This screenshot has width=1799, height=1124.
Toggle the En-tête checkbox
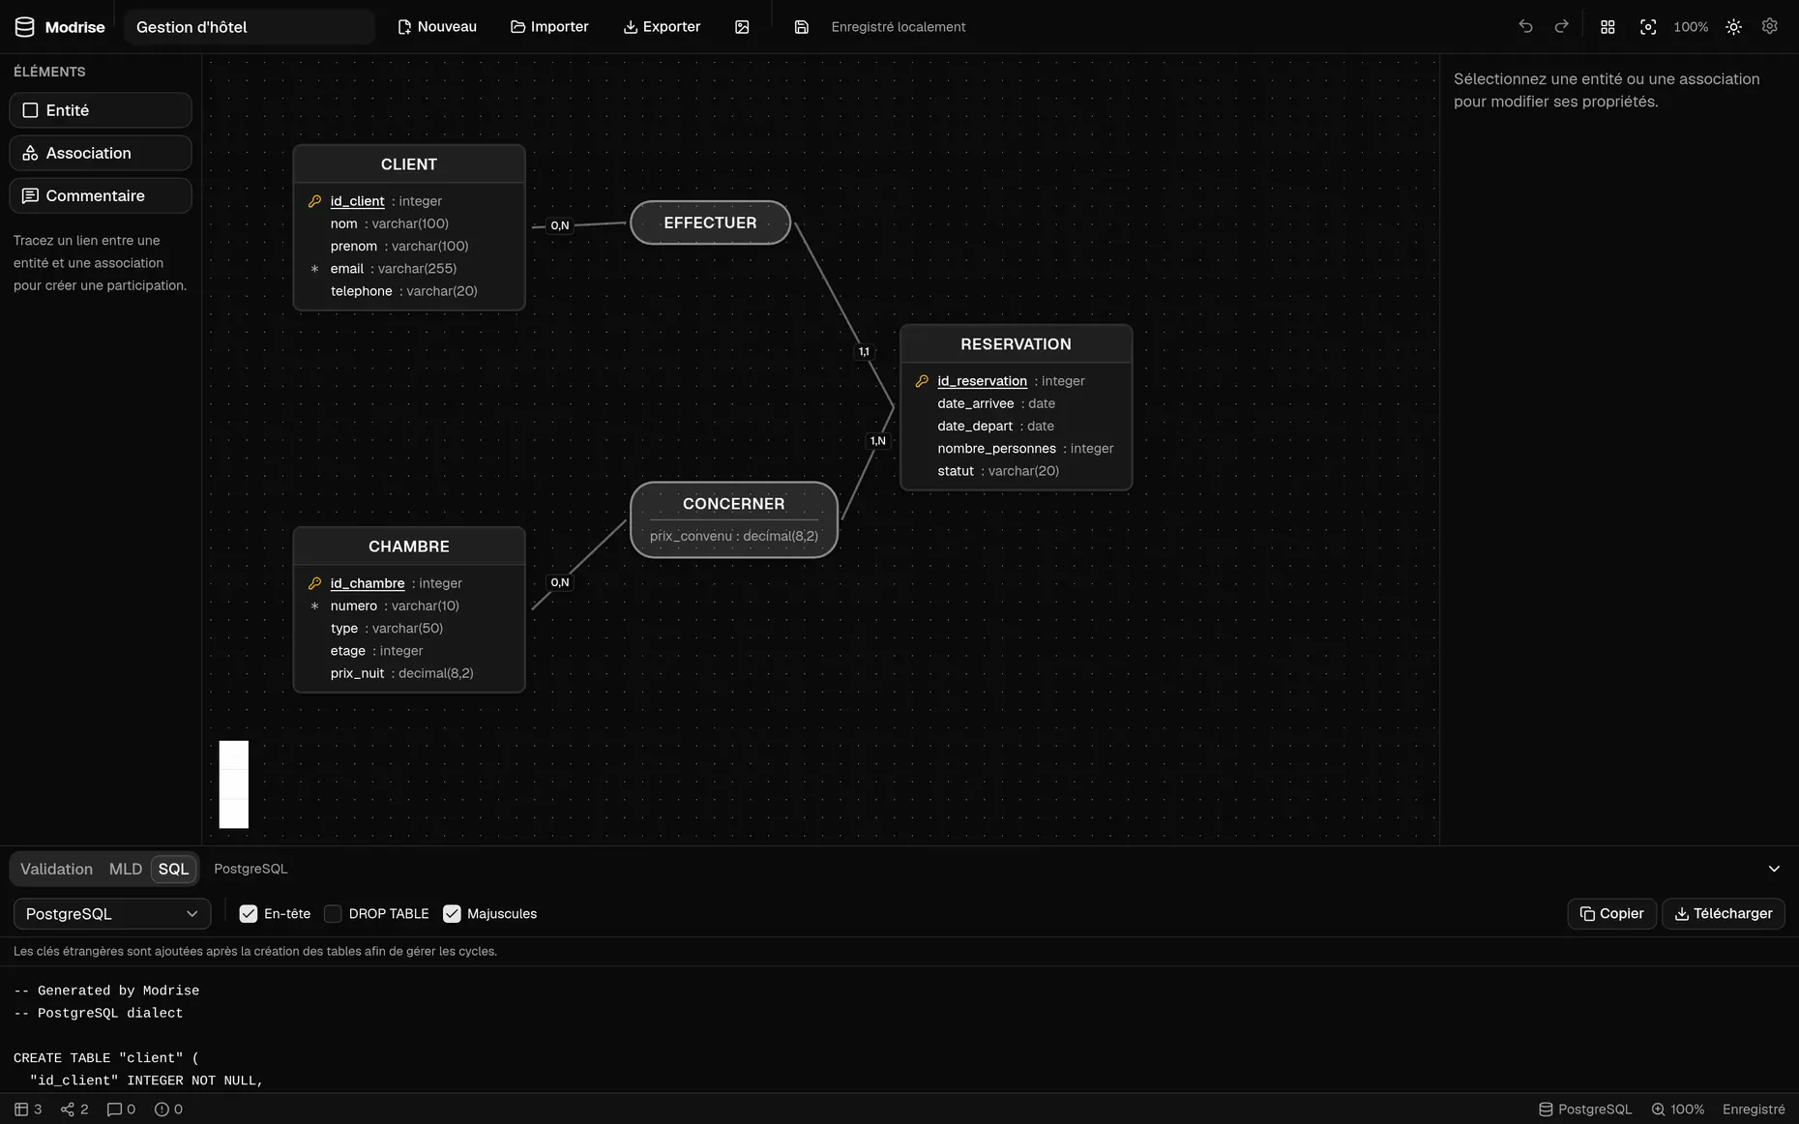pyautogui.click(x=249, y=914)
